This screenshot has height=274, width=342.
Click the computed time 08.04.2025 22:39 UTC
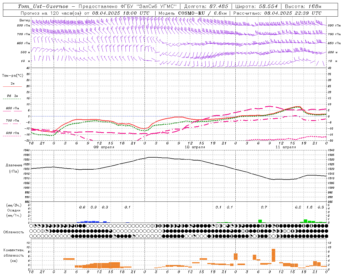tap(293, 13)
